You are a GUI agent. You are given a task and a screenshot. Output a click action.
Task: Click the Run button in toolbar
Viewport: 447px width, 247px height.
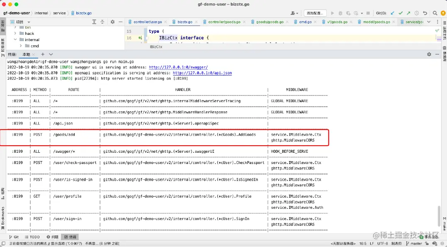332,13
